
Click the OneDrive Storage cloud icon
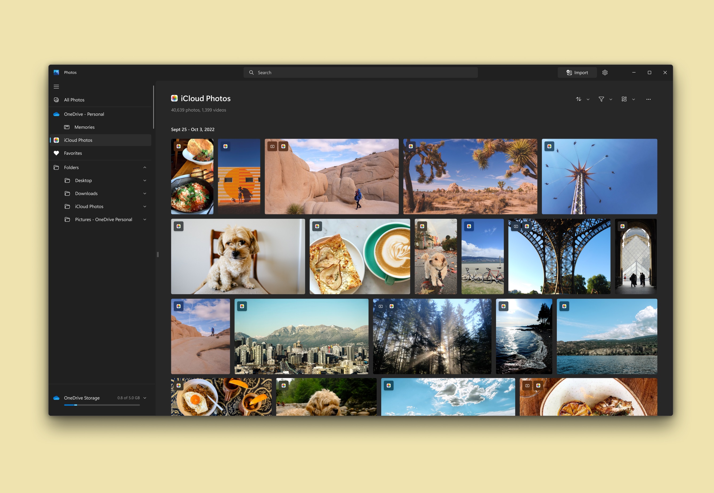pos(56,398)
